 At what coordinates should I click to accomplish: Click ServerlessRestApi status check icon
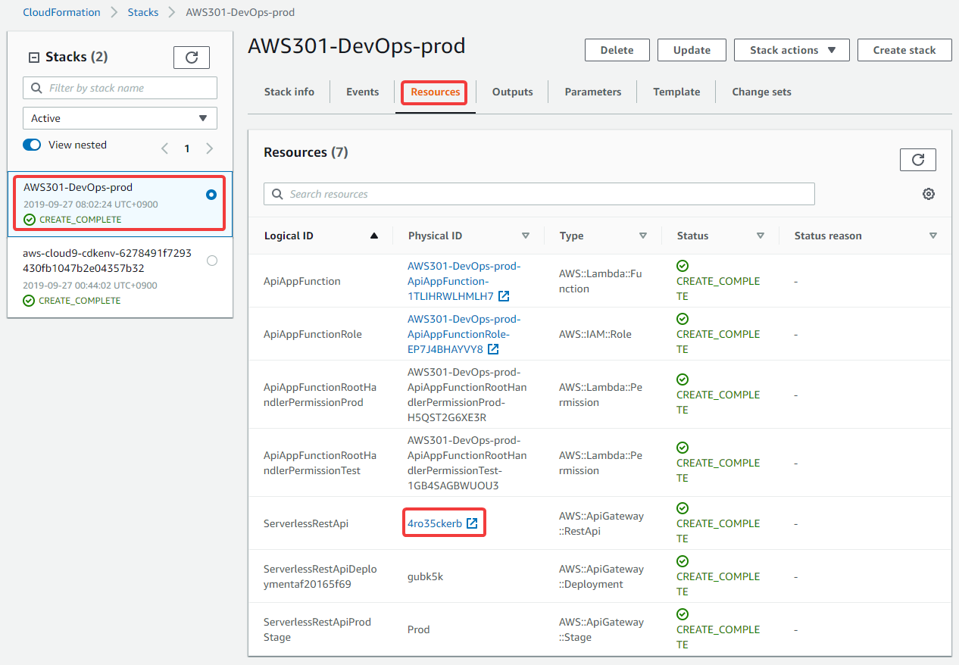tap(683, 508)
